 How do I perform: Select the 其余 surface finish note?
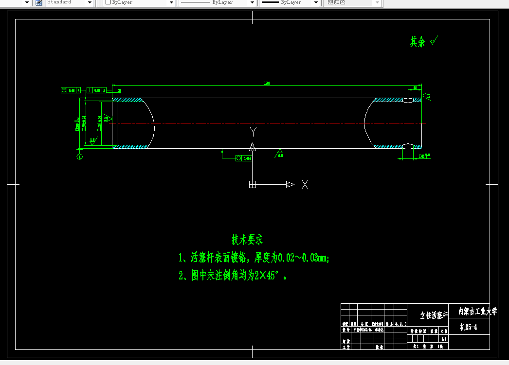tap(418, 42)
